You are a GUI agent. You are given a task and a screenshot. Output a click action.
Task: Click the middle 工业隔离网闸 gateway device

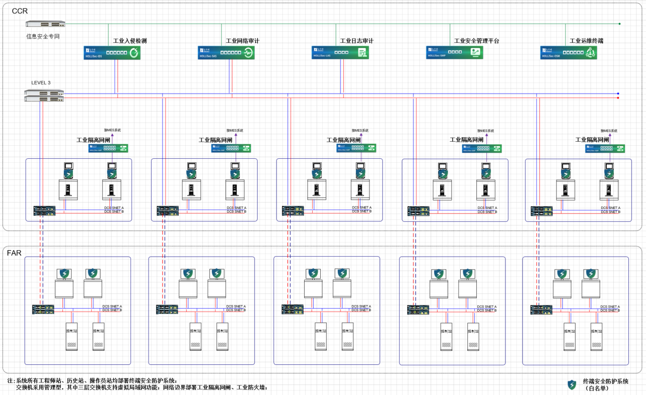point(356,149)
